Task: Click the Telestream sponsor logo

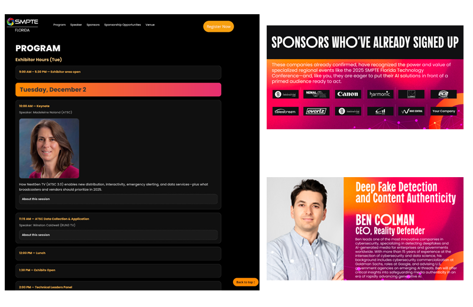Action: click(285, 111)
